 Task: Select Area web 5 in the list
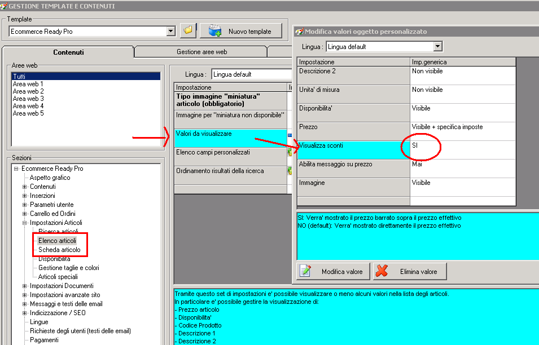[x=28, y=113]
